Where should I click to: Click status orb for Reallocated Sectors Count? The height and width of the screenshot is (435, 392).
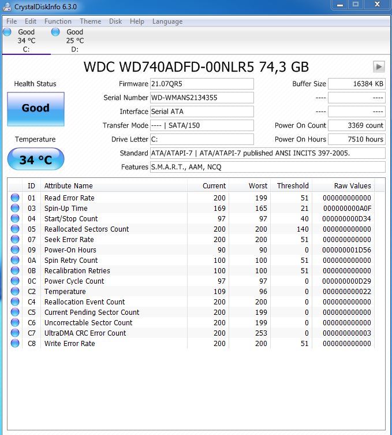click(15, 229)
